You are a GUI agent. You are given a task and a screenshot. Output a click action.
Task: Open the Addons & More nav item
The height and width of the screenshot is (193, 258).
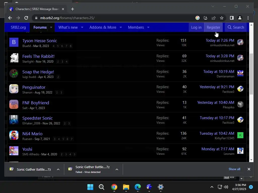point(103,27)
